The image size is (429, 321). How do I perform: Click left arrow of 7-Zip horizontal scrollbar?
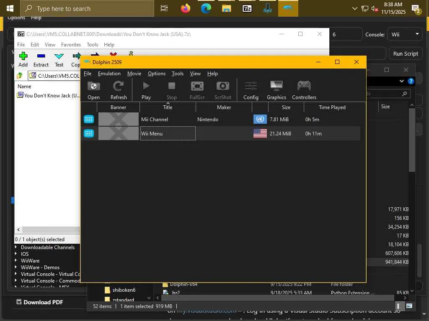[x=18, y=229]
